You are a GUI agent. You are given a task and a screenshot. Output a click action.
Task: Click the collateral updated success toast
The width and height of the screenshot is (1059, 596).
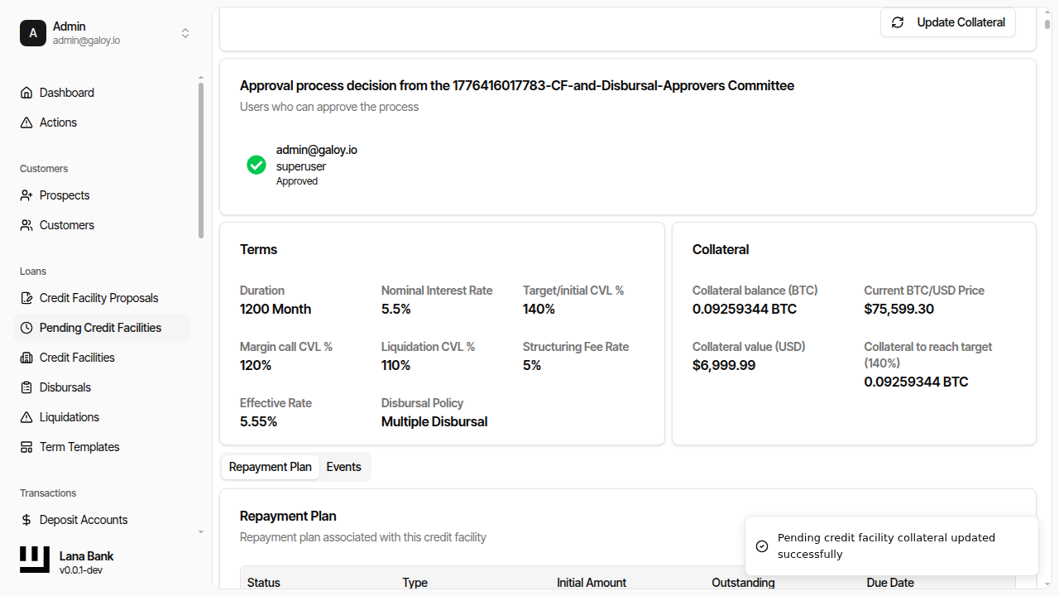[x=890, y=546]
